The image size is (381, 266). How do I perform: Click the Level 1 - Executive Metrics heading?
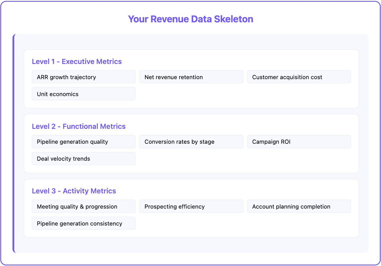tap(77, 62)
